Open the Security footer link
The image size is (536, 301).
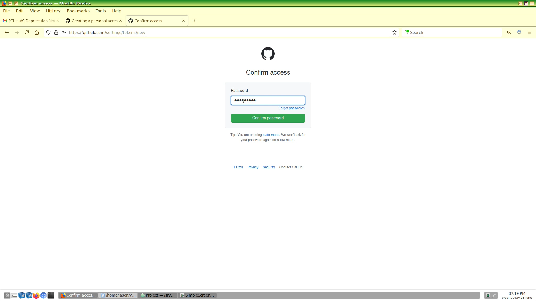(269, 167)
